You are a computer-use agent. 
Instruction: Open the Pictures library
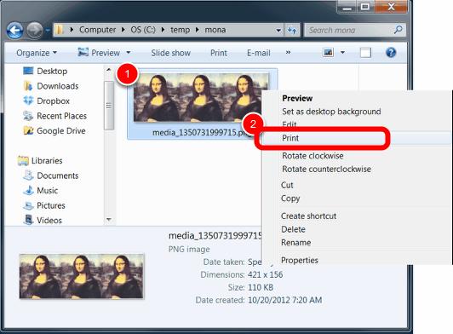[44, 205]
